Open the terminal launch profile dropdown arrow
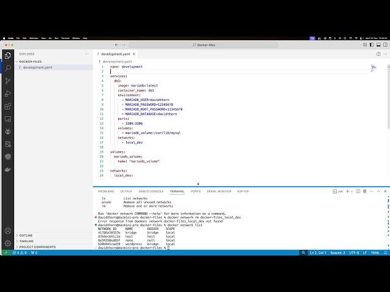 pyautogui.click(x=352, y=192)
